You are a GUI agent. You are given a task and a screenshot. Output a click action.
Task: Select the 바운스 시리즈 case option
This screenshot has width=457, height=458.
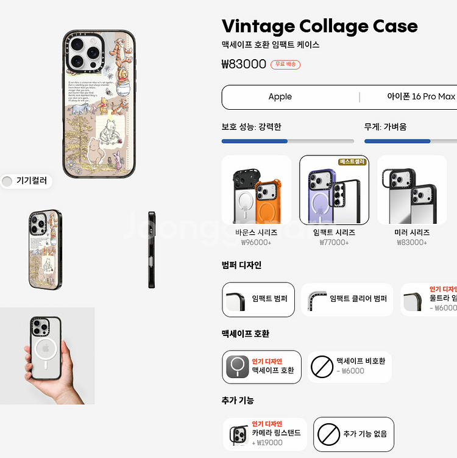(256, 201)
